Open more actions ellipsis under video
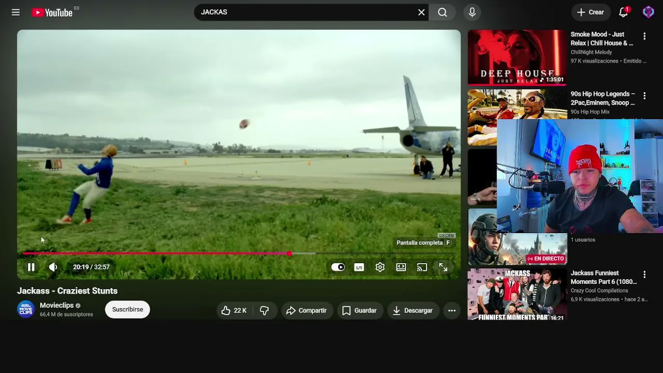 pos(452,310)
